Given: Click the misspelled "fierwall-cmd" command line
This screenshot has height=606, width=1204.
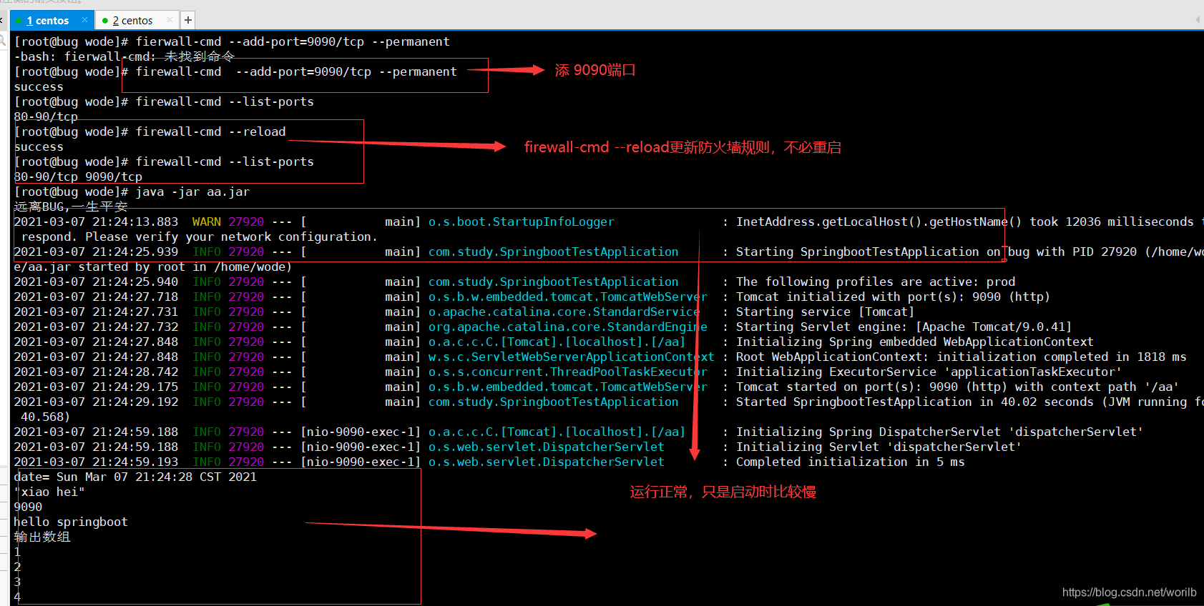Looking at the screenshot, I should point(232,41).
